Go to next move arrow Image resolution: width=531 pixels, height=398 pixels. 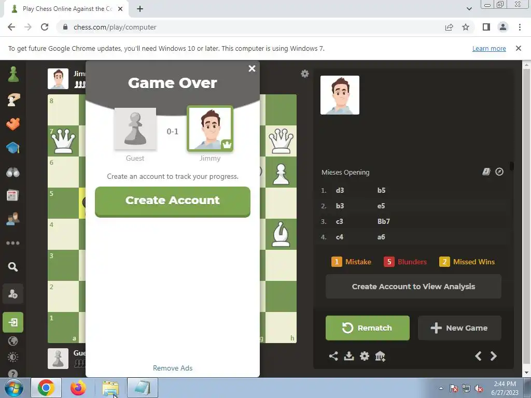click(494, 356)
